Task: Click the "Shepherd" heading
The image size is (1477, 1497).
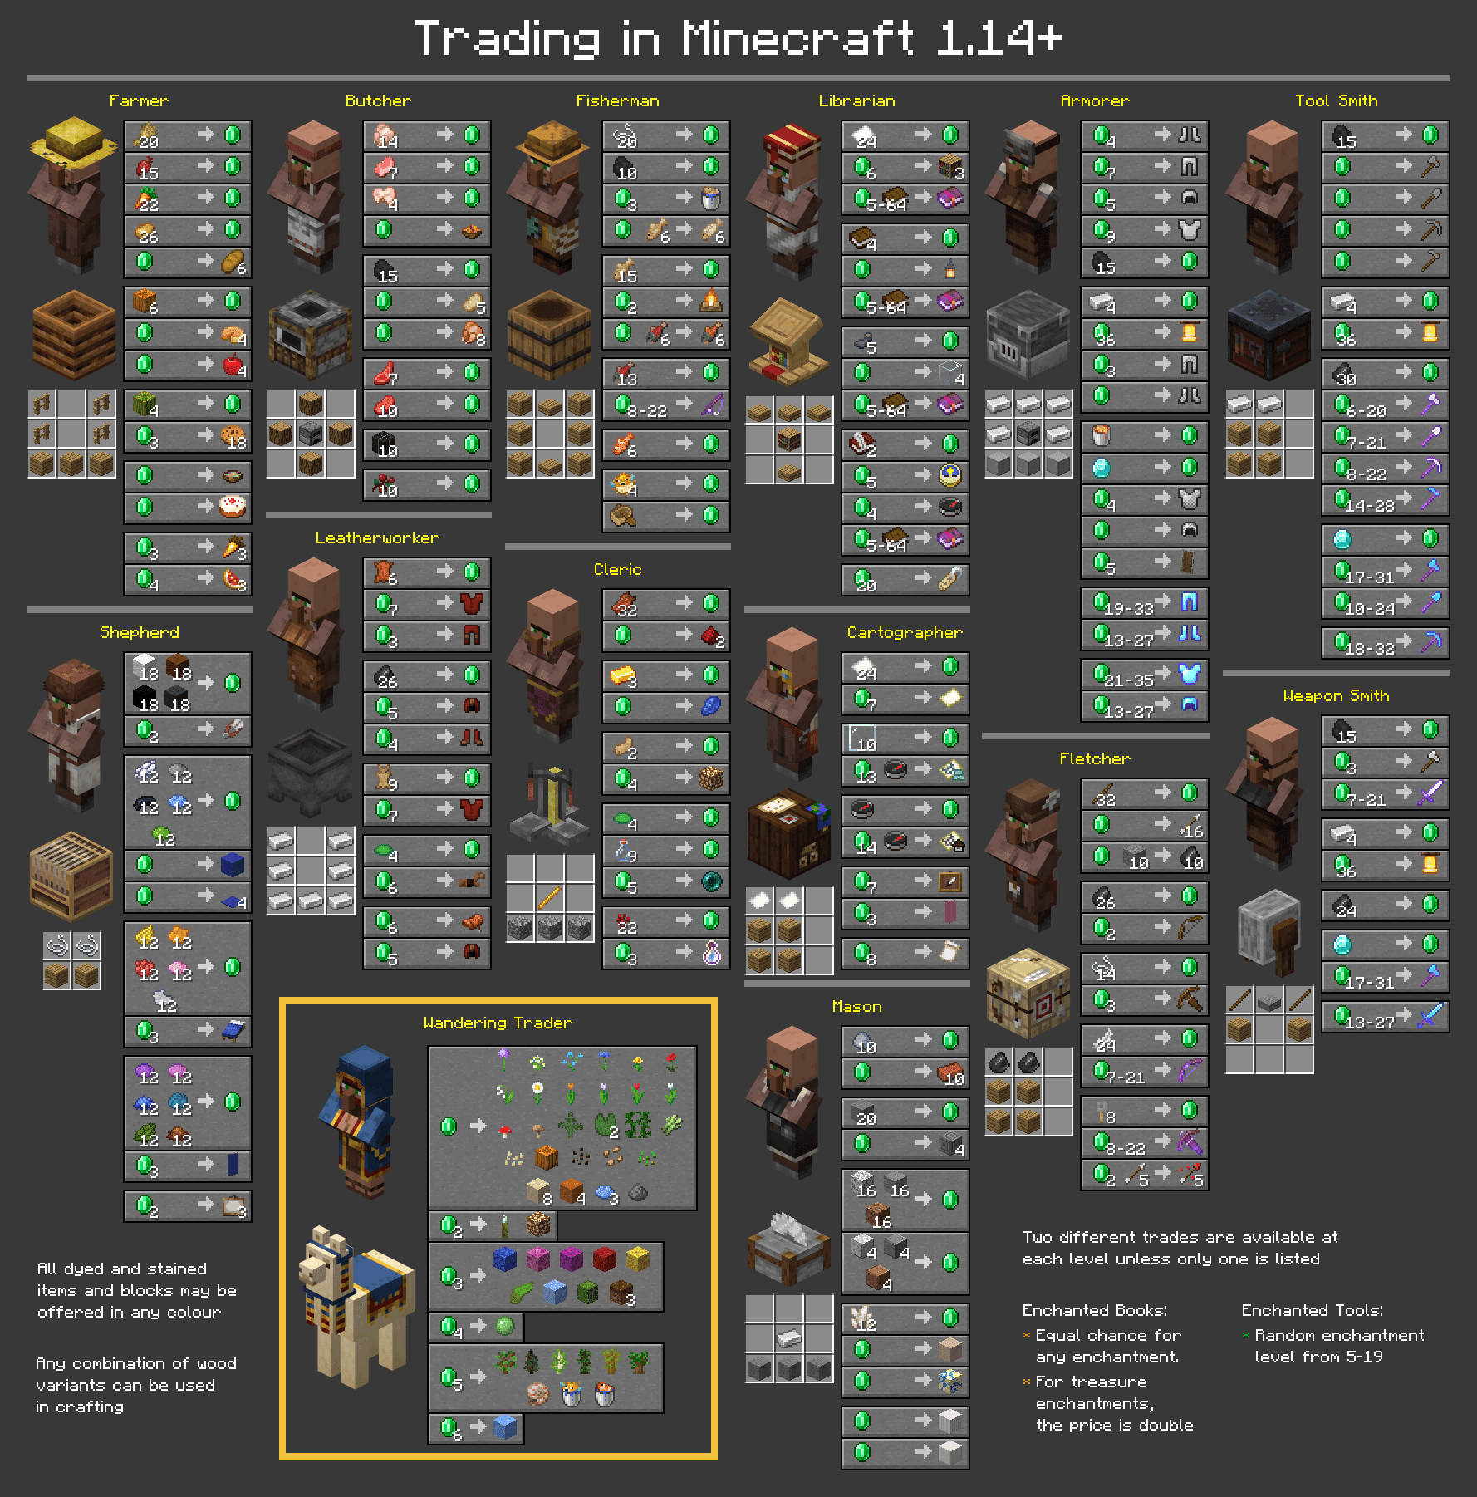Action: (x=140, y=632)
